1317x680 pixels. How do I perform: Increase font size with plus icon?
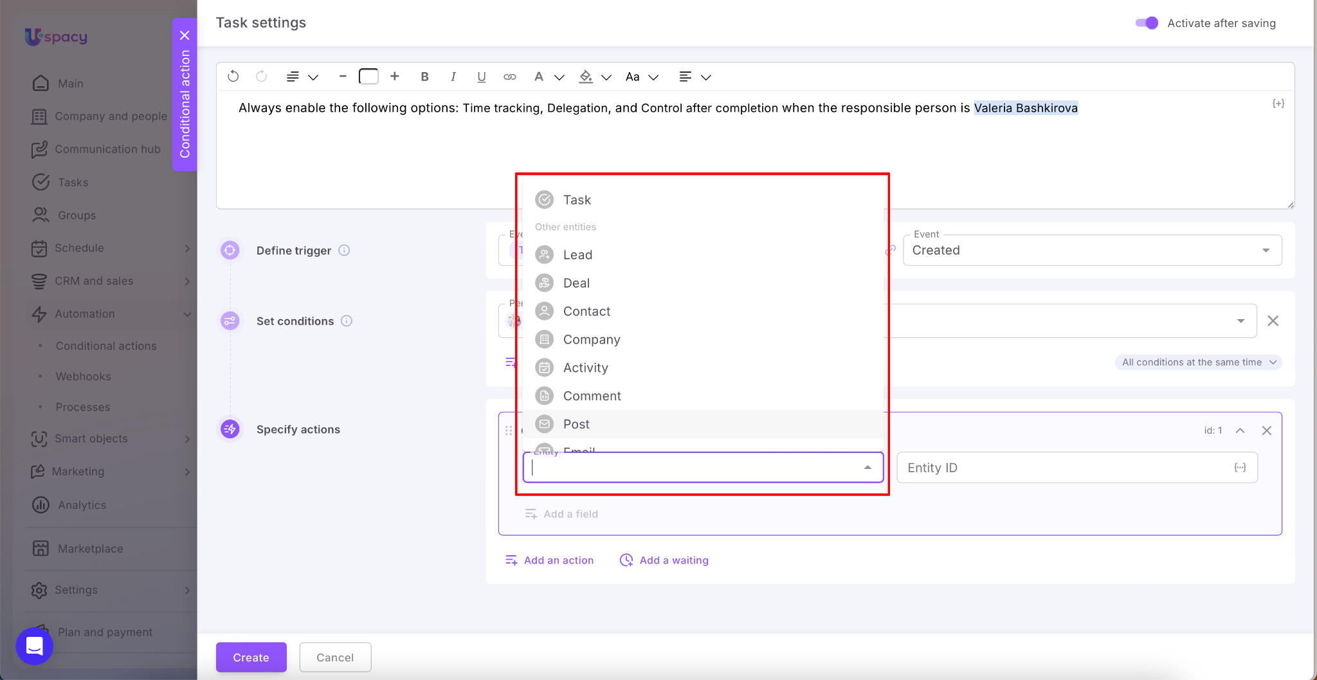395,77
